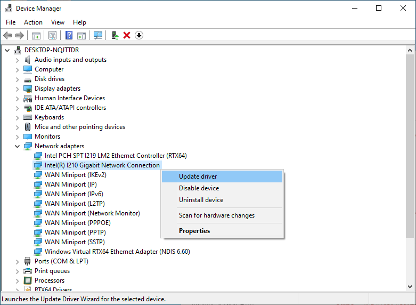Click the Scan for hardware changes monitor icon

tap(98, 35)
